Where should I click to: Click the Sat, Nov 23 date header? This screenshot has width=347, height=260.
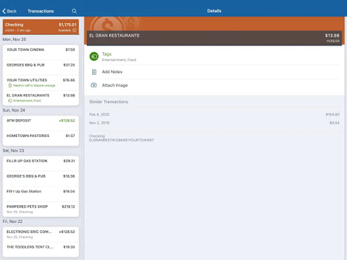(13, 151)
